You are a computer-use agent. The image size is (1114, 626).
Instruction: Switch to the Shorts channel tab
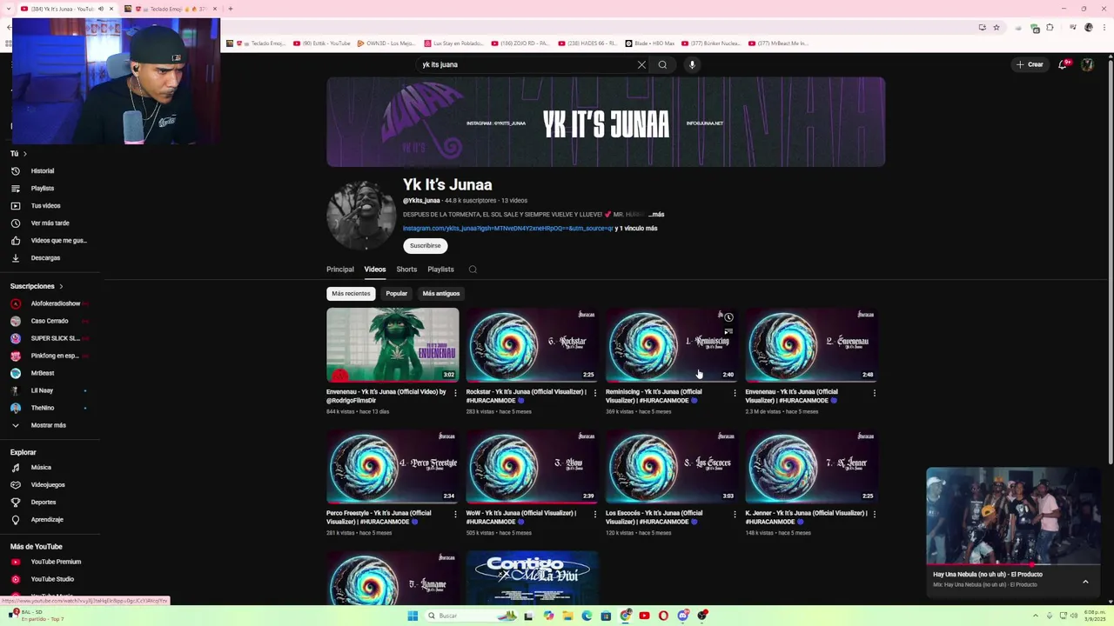coord(406,270)
